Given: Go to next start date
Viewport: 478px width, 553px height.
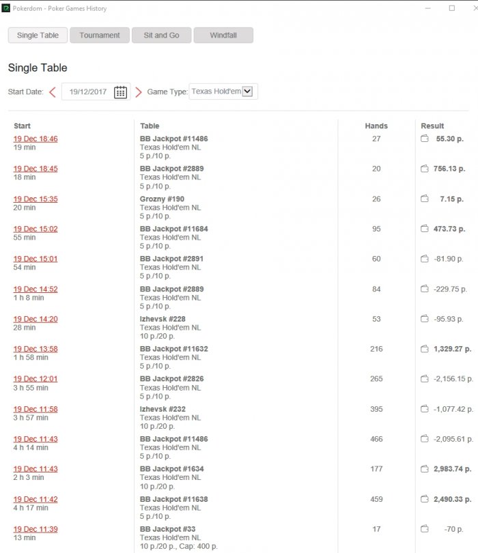Looking at the screenshot, I should pos(139,92).
